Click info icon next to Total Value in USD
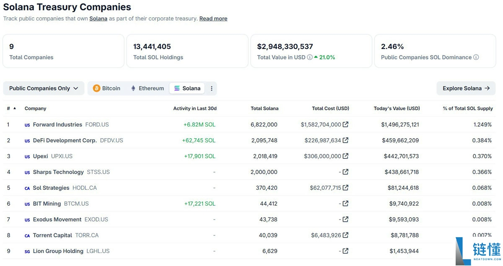Viewport: 503px width, 266px height. [310, 57]
